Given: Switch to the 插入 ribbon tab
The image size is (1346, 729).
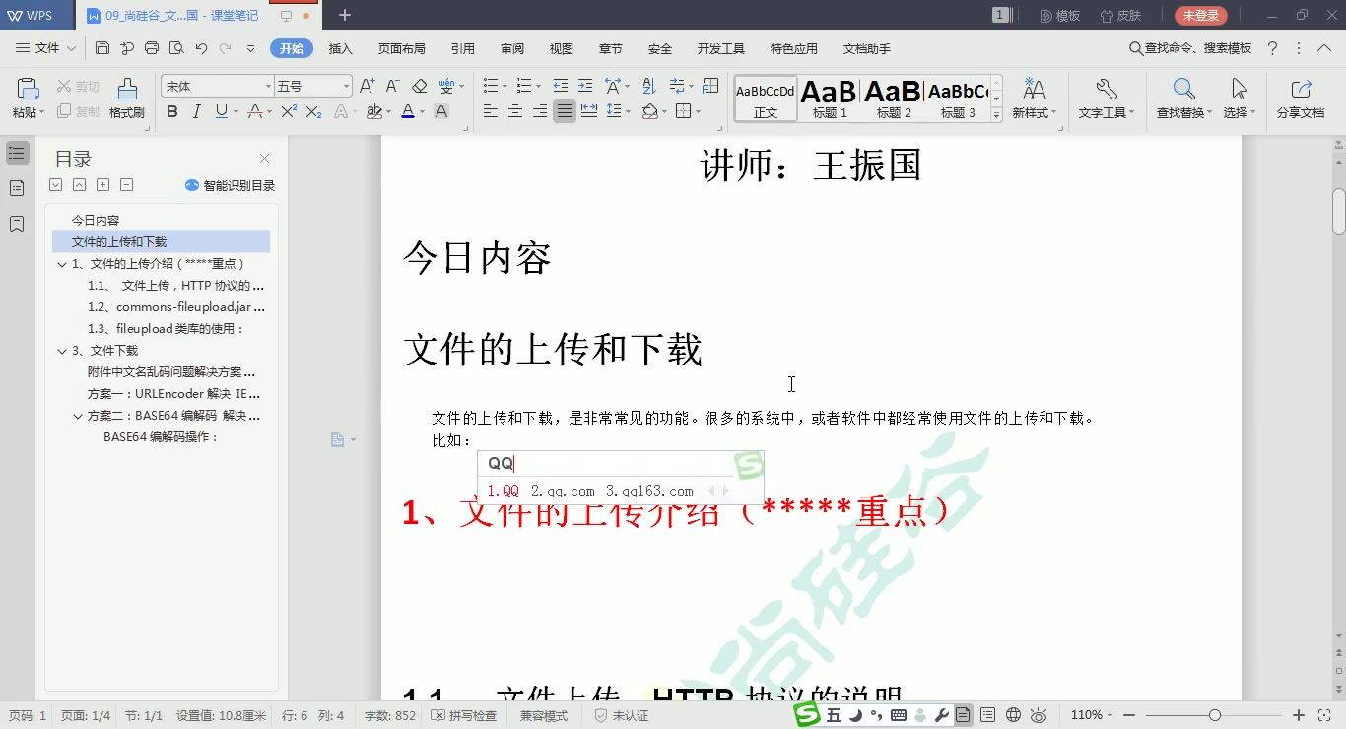Looking at the screenshot, I should (340, 47).
